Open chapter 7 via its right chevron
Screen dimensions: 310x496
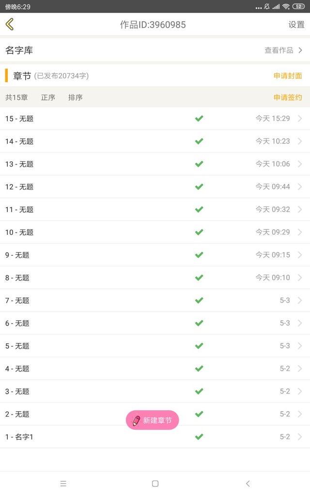click(x=300, y=300)
